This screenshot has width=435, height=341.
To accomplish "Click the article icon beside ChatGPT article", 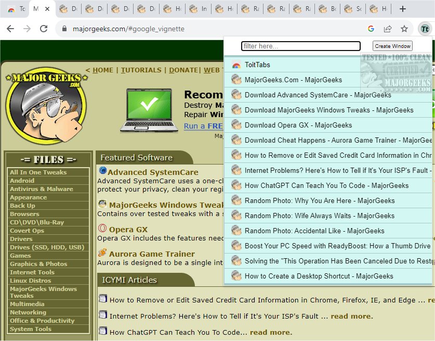I will pos(103,333).
